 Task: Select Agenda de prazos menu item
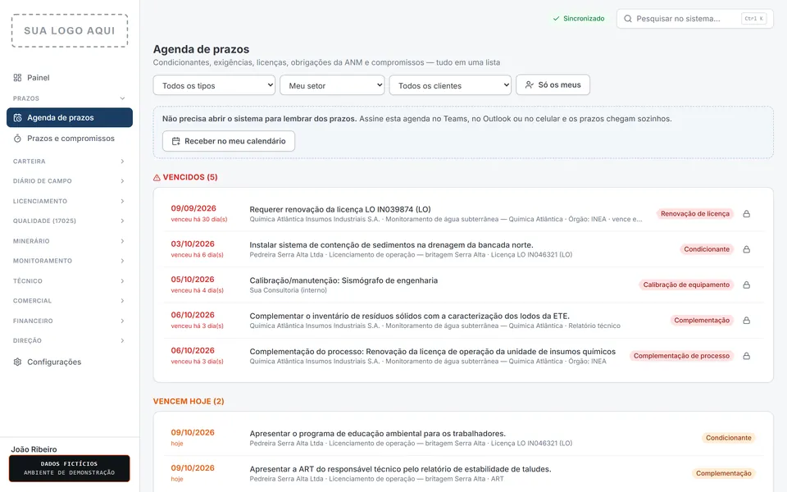click(x=69, y=117)
